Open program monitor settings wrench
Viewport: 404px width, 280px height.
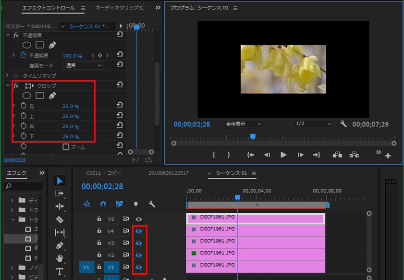point(343,124)
